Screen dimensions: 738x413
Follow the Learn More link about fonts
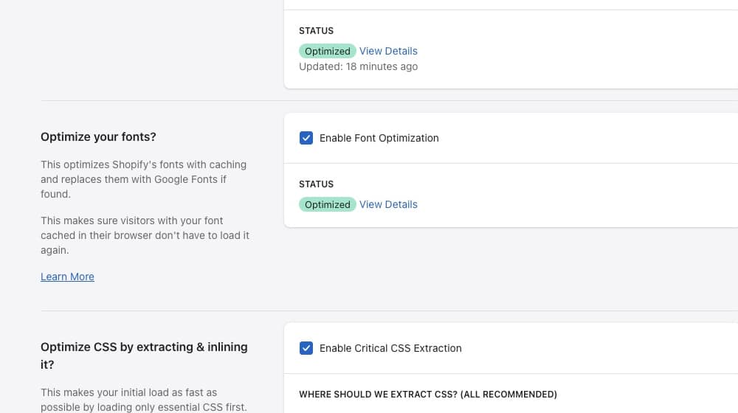(67, 277)
